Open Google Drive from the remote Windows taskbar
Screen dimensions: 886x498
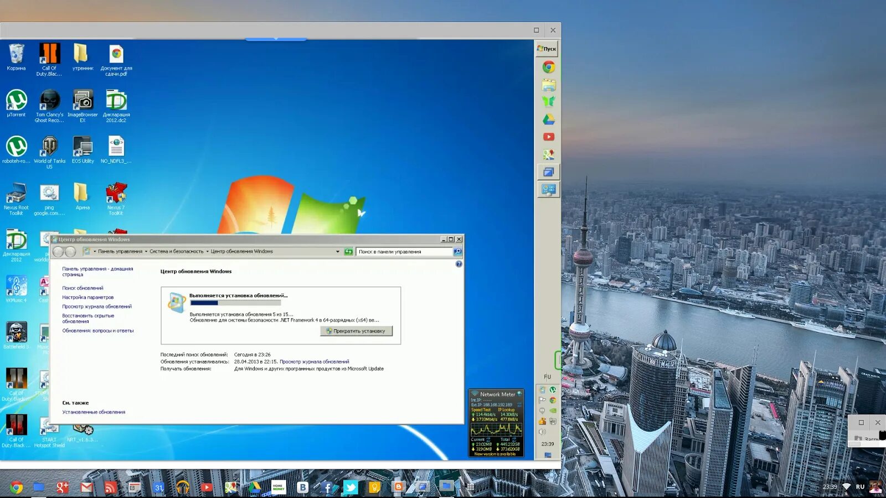(548, 120)
